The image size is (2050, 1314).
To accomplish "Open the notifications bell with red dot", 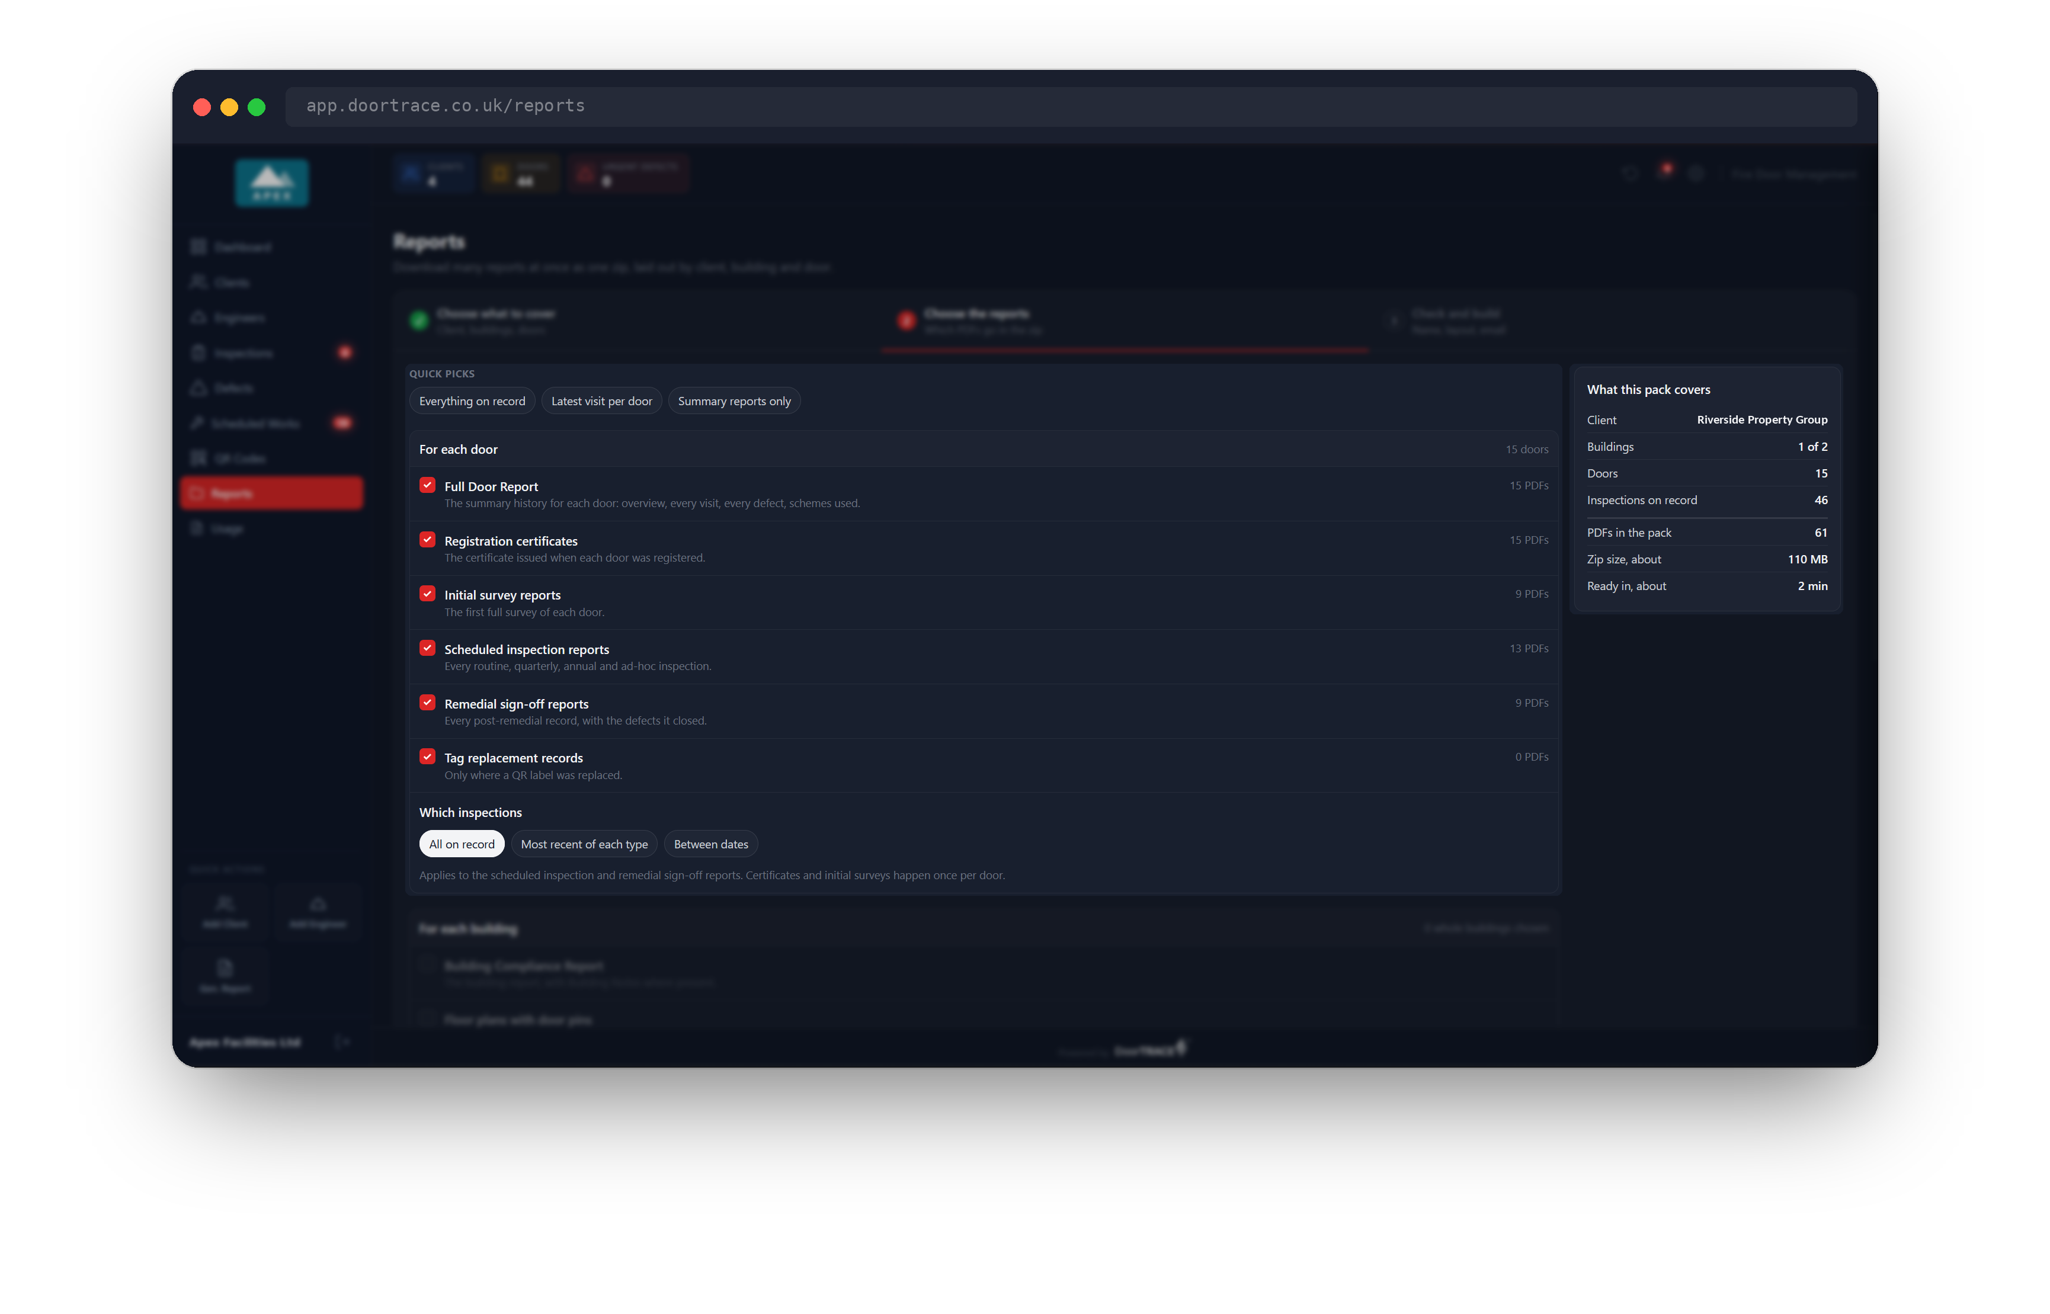I will (1664, 172).
